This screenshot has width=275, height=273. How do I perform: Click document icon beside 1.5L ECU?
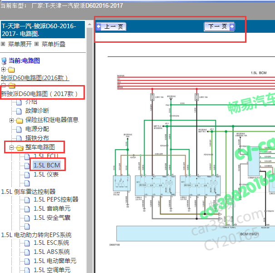point(27,157)
